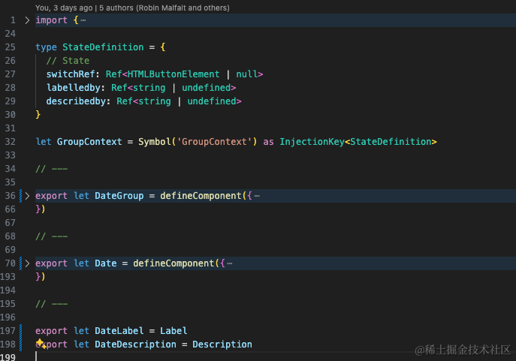Click line number 25 in the gutter
Viewport: 516px width, 361px height.
11,47
